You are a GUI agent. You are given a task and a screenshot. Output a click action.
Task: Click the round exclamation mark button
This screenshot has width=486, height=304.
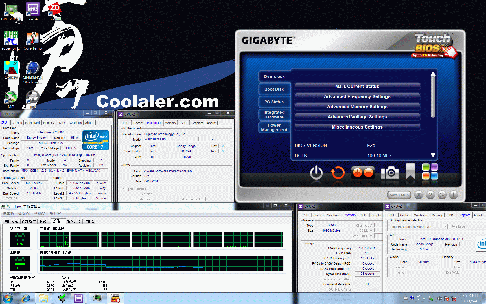pyautogui.click(x=454, y=195)
